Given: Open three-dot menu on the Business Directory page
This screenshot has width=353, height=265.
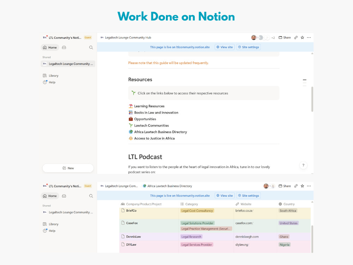Looking at the screenshot, I should (309, 186).
